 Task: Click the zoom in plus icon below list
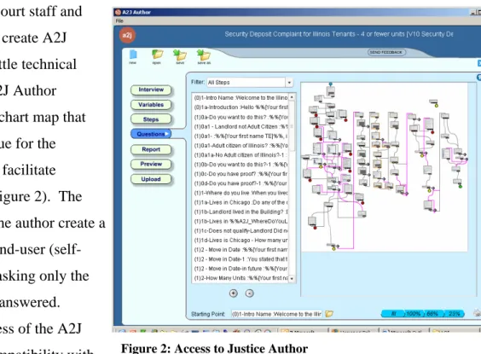click(234, 293)
